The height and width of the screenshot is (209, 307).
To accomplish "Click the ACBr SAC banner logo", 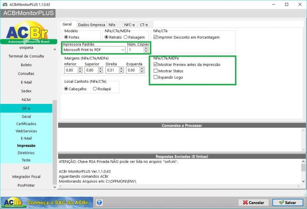I will 47,202.
